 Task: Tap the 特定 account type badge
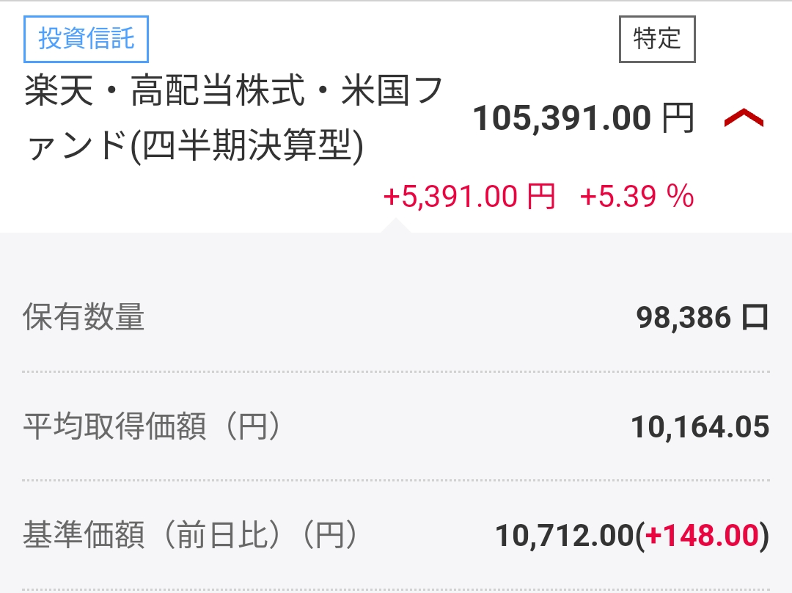pyautogui.click(x=658, y=40)
